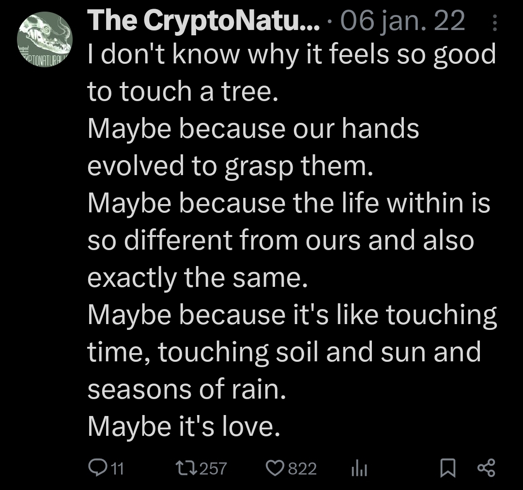
Task: Like the tweet with heart icon
Action: (275, 468)
